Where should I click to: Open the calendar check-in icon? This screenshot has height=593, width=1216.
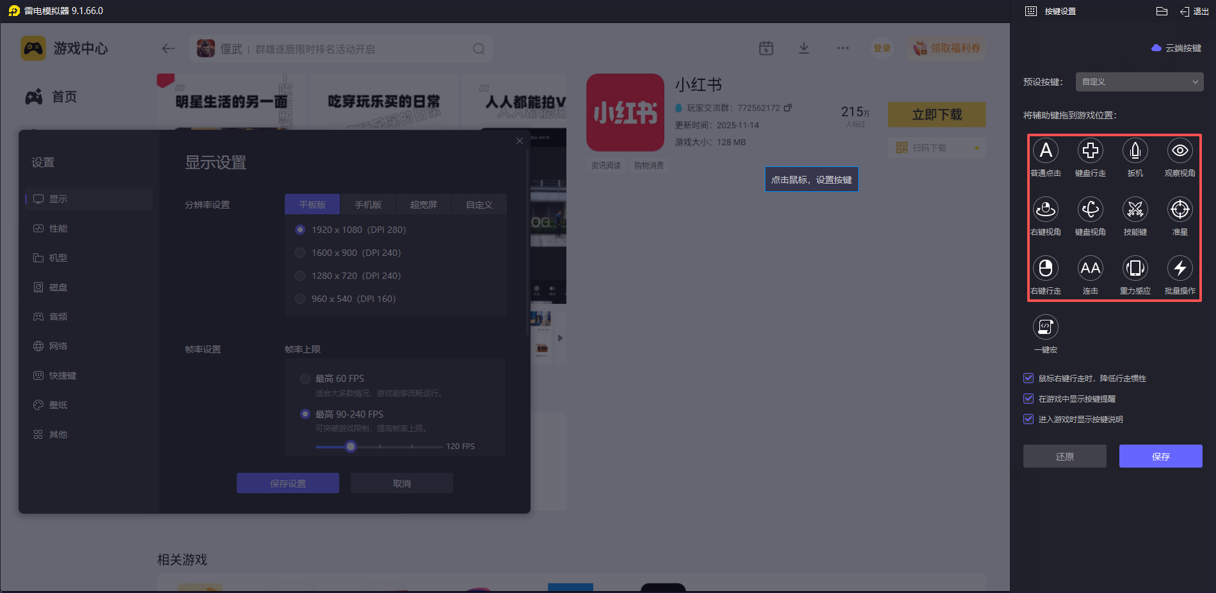tap(766, 48)
